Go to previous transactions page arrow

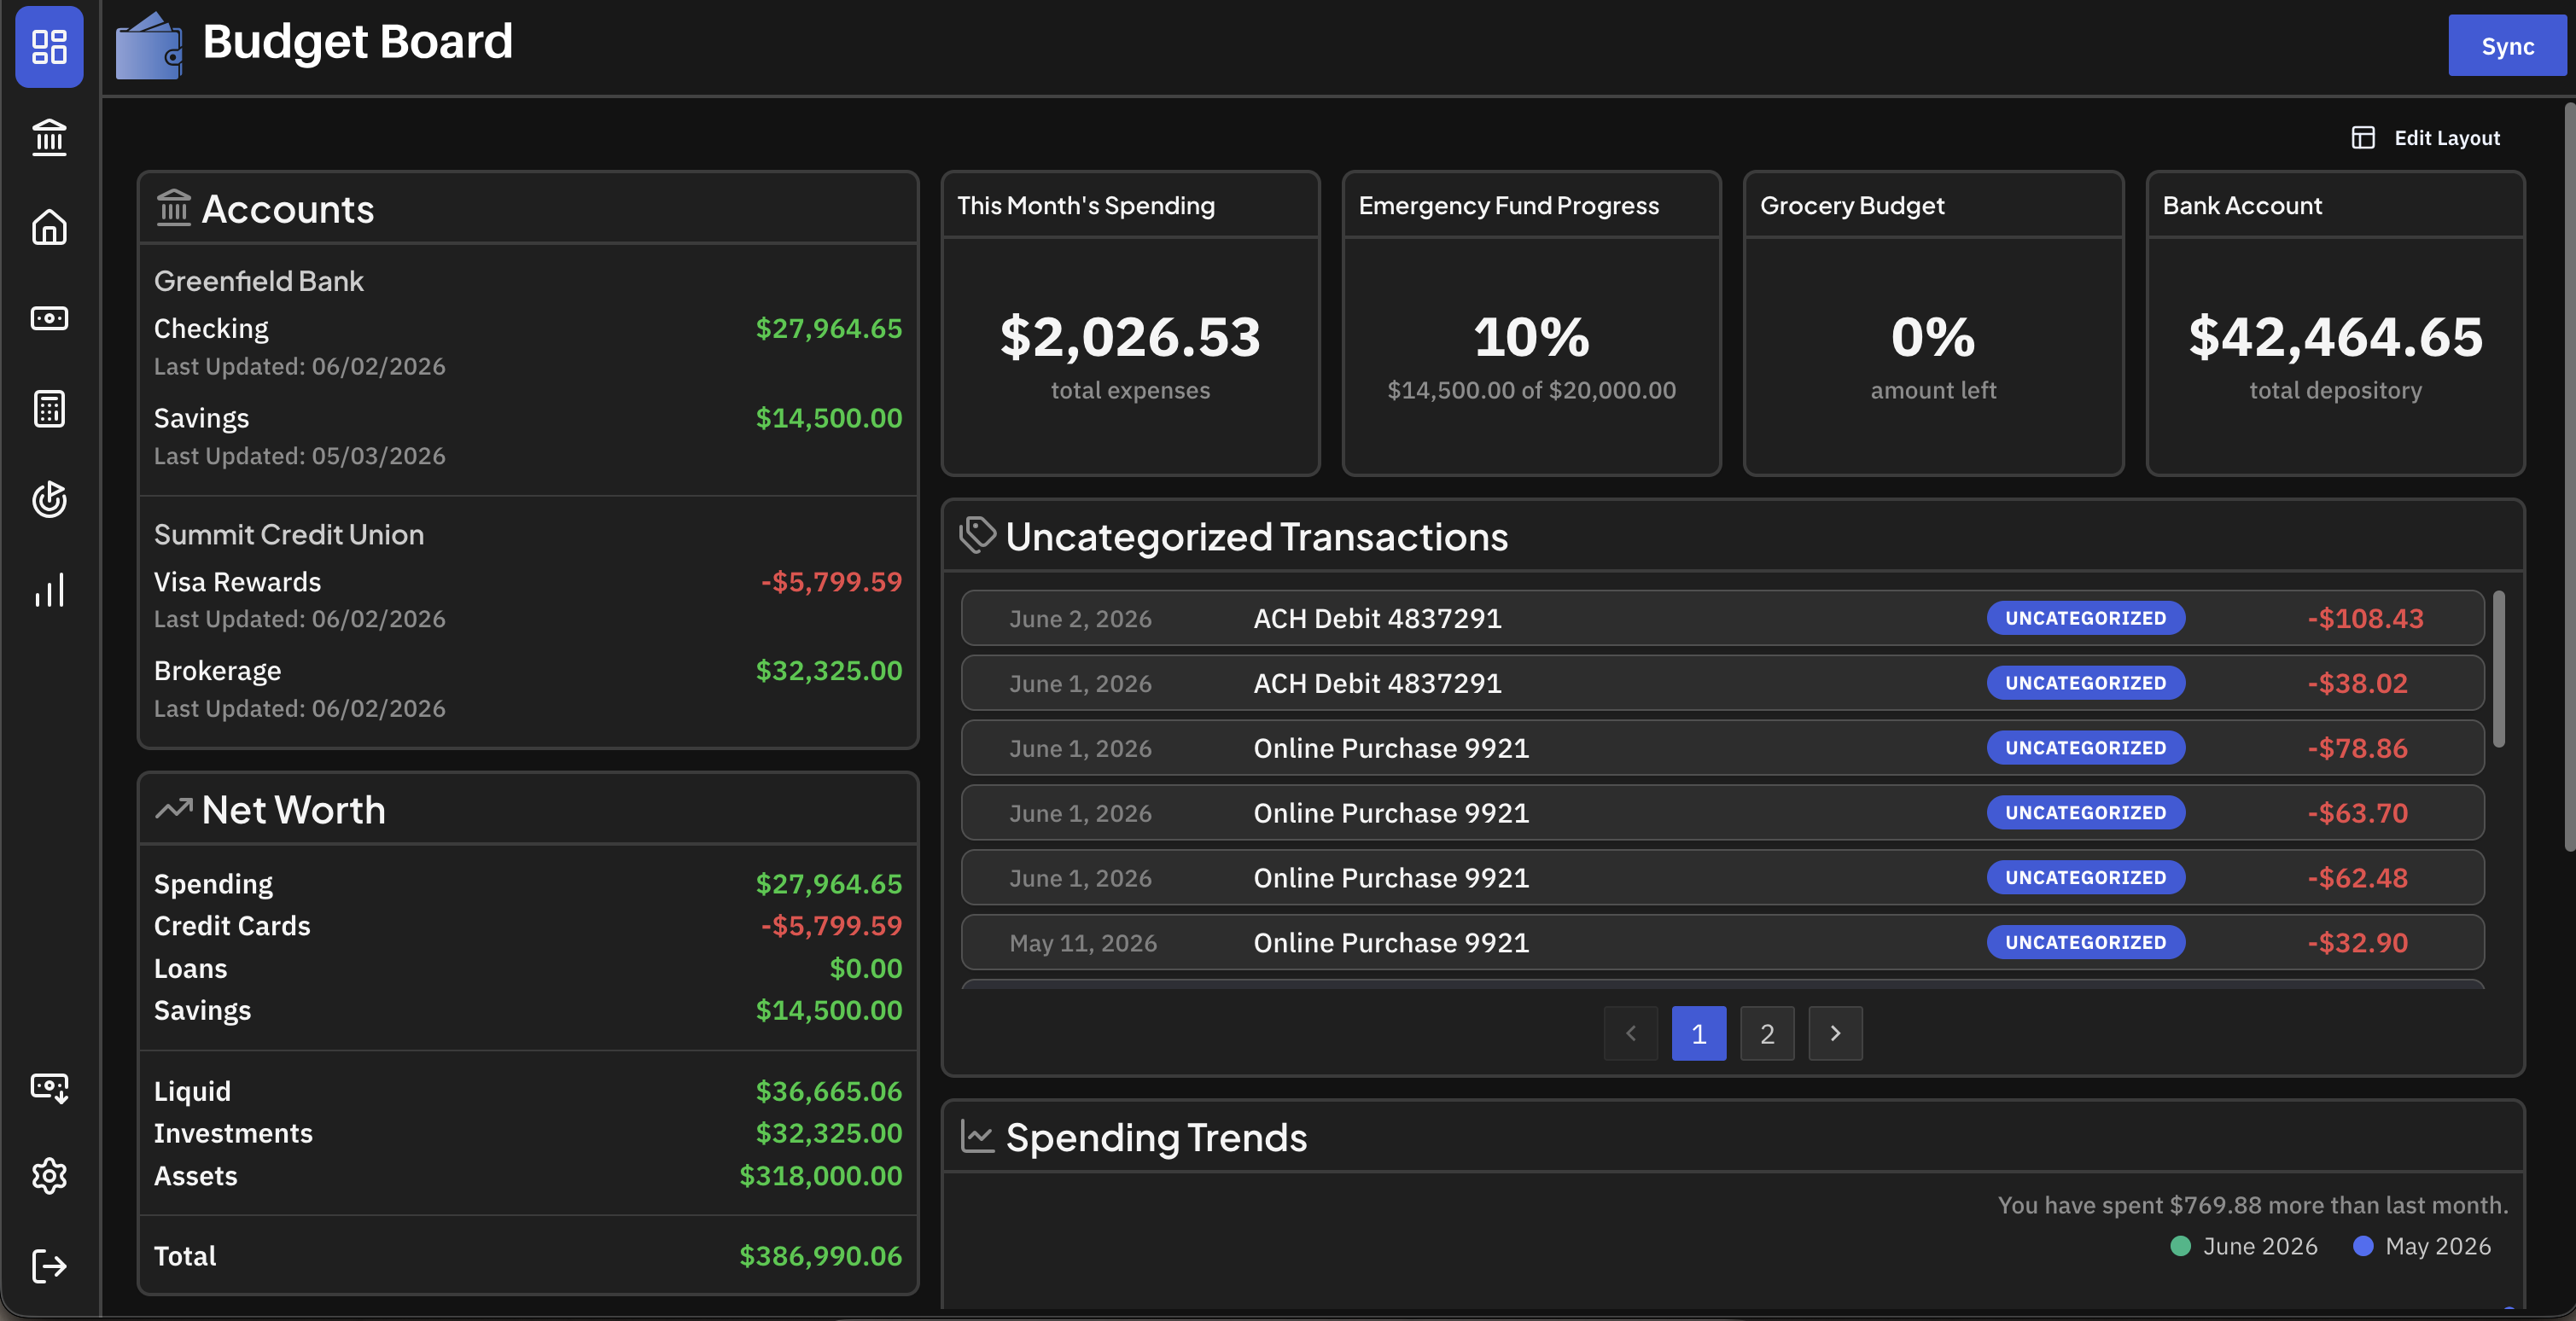coord(1630,1033)
